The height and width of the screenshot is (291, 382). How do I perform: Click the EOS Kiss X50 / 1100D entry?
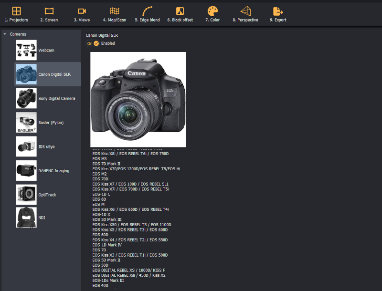(132, 225)
